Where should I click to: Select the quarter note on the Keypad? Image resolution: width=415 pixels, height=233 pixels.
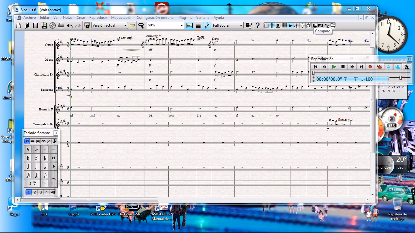click(x=28, y=167)
